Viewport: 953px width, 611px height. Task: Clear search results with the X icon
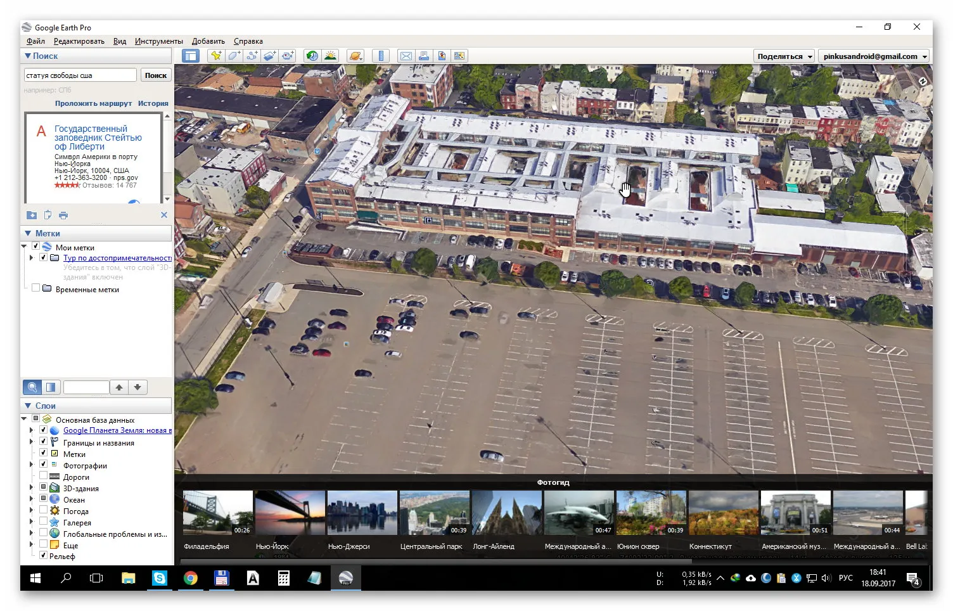pyautogui.click(x=164, y=215)
